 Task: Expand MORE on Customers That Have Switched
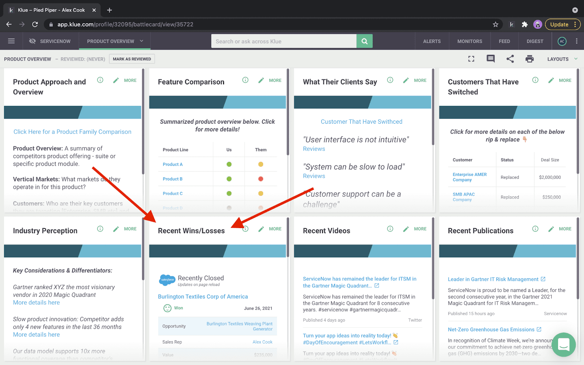pos(565,80)
